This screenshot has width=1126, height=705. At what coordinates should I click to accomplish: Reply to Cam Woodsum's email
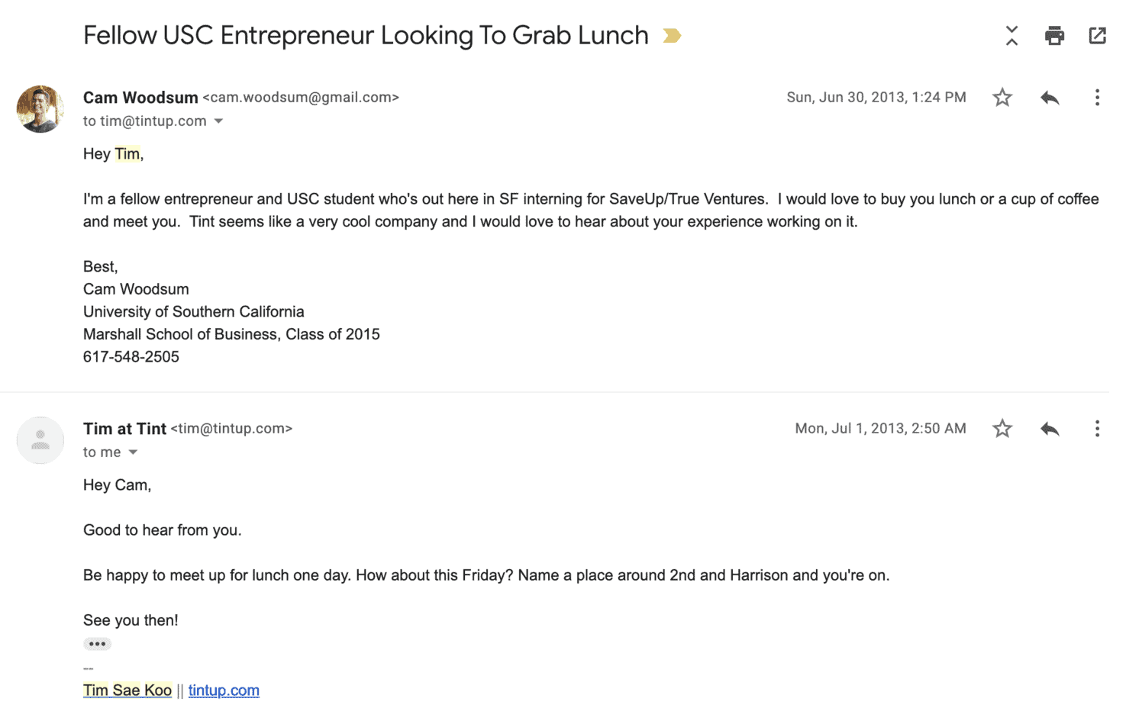point(1049,98)
